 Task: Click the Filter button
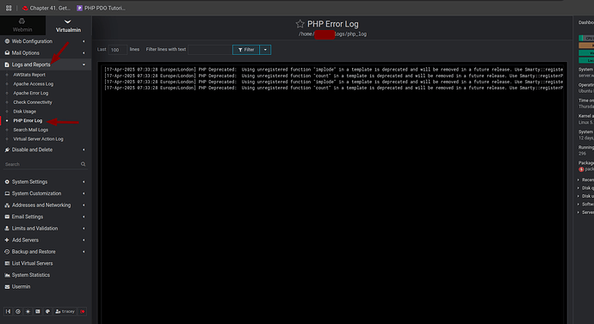click(x=246, y=50)
